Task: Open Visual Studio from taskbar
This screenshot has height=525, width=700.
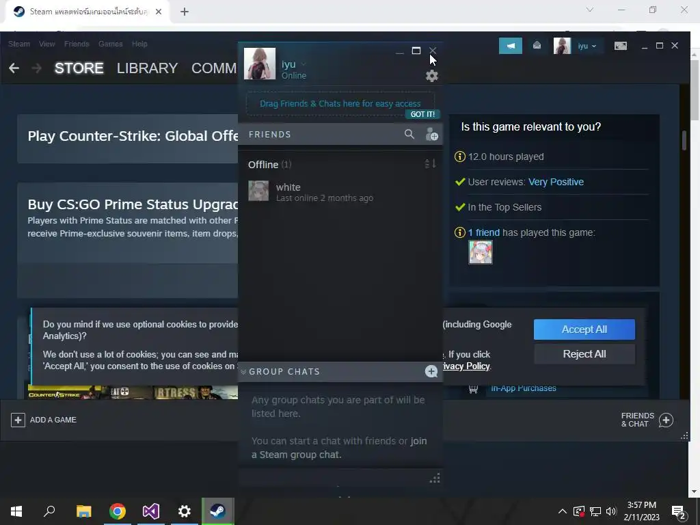Action: pyautogui.click(x=151, y=511)
